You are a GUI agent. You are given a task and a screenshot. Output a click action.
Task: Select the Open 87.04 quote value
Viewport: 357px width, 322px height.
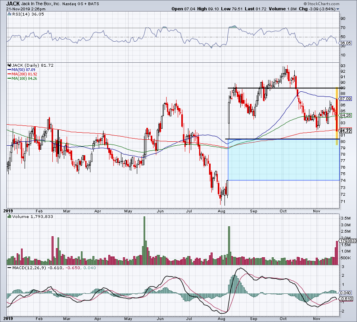click(183, 9)
